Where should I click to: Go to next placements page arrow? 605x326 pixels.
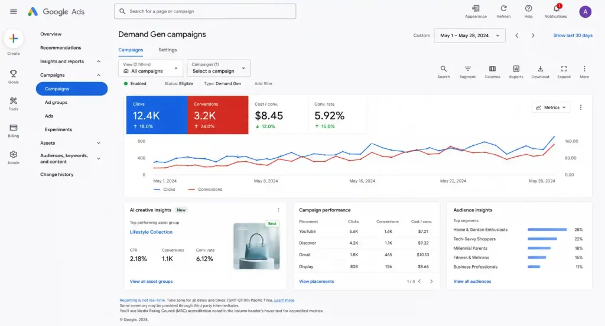(431, 281)
